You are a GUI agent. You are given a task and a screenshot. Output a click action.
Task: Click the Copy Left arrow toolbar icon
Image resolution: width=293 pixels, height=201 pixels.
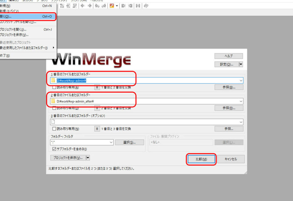point(90,6)
